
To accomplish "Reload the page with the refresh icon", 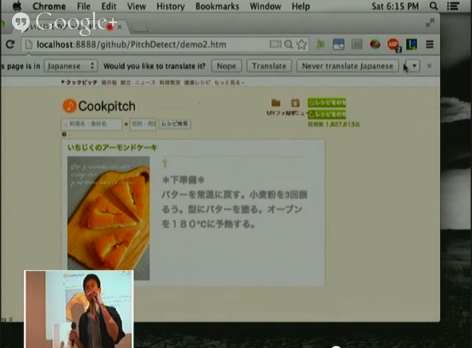I will pyautogui.click(x=10, y=45).
